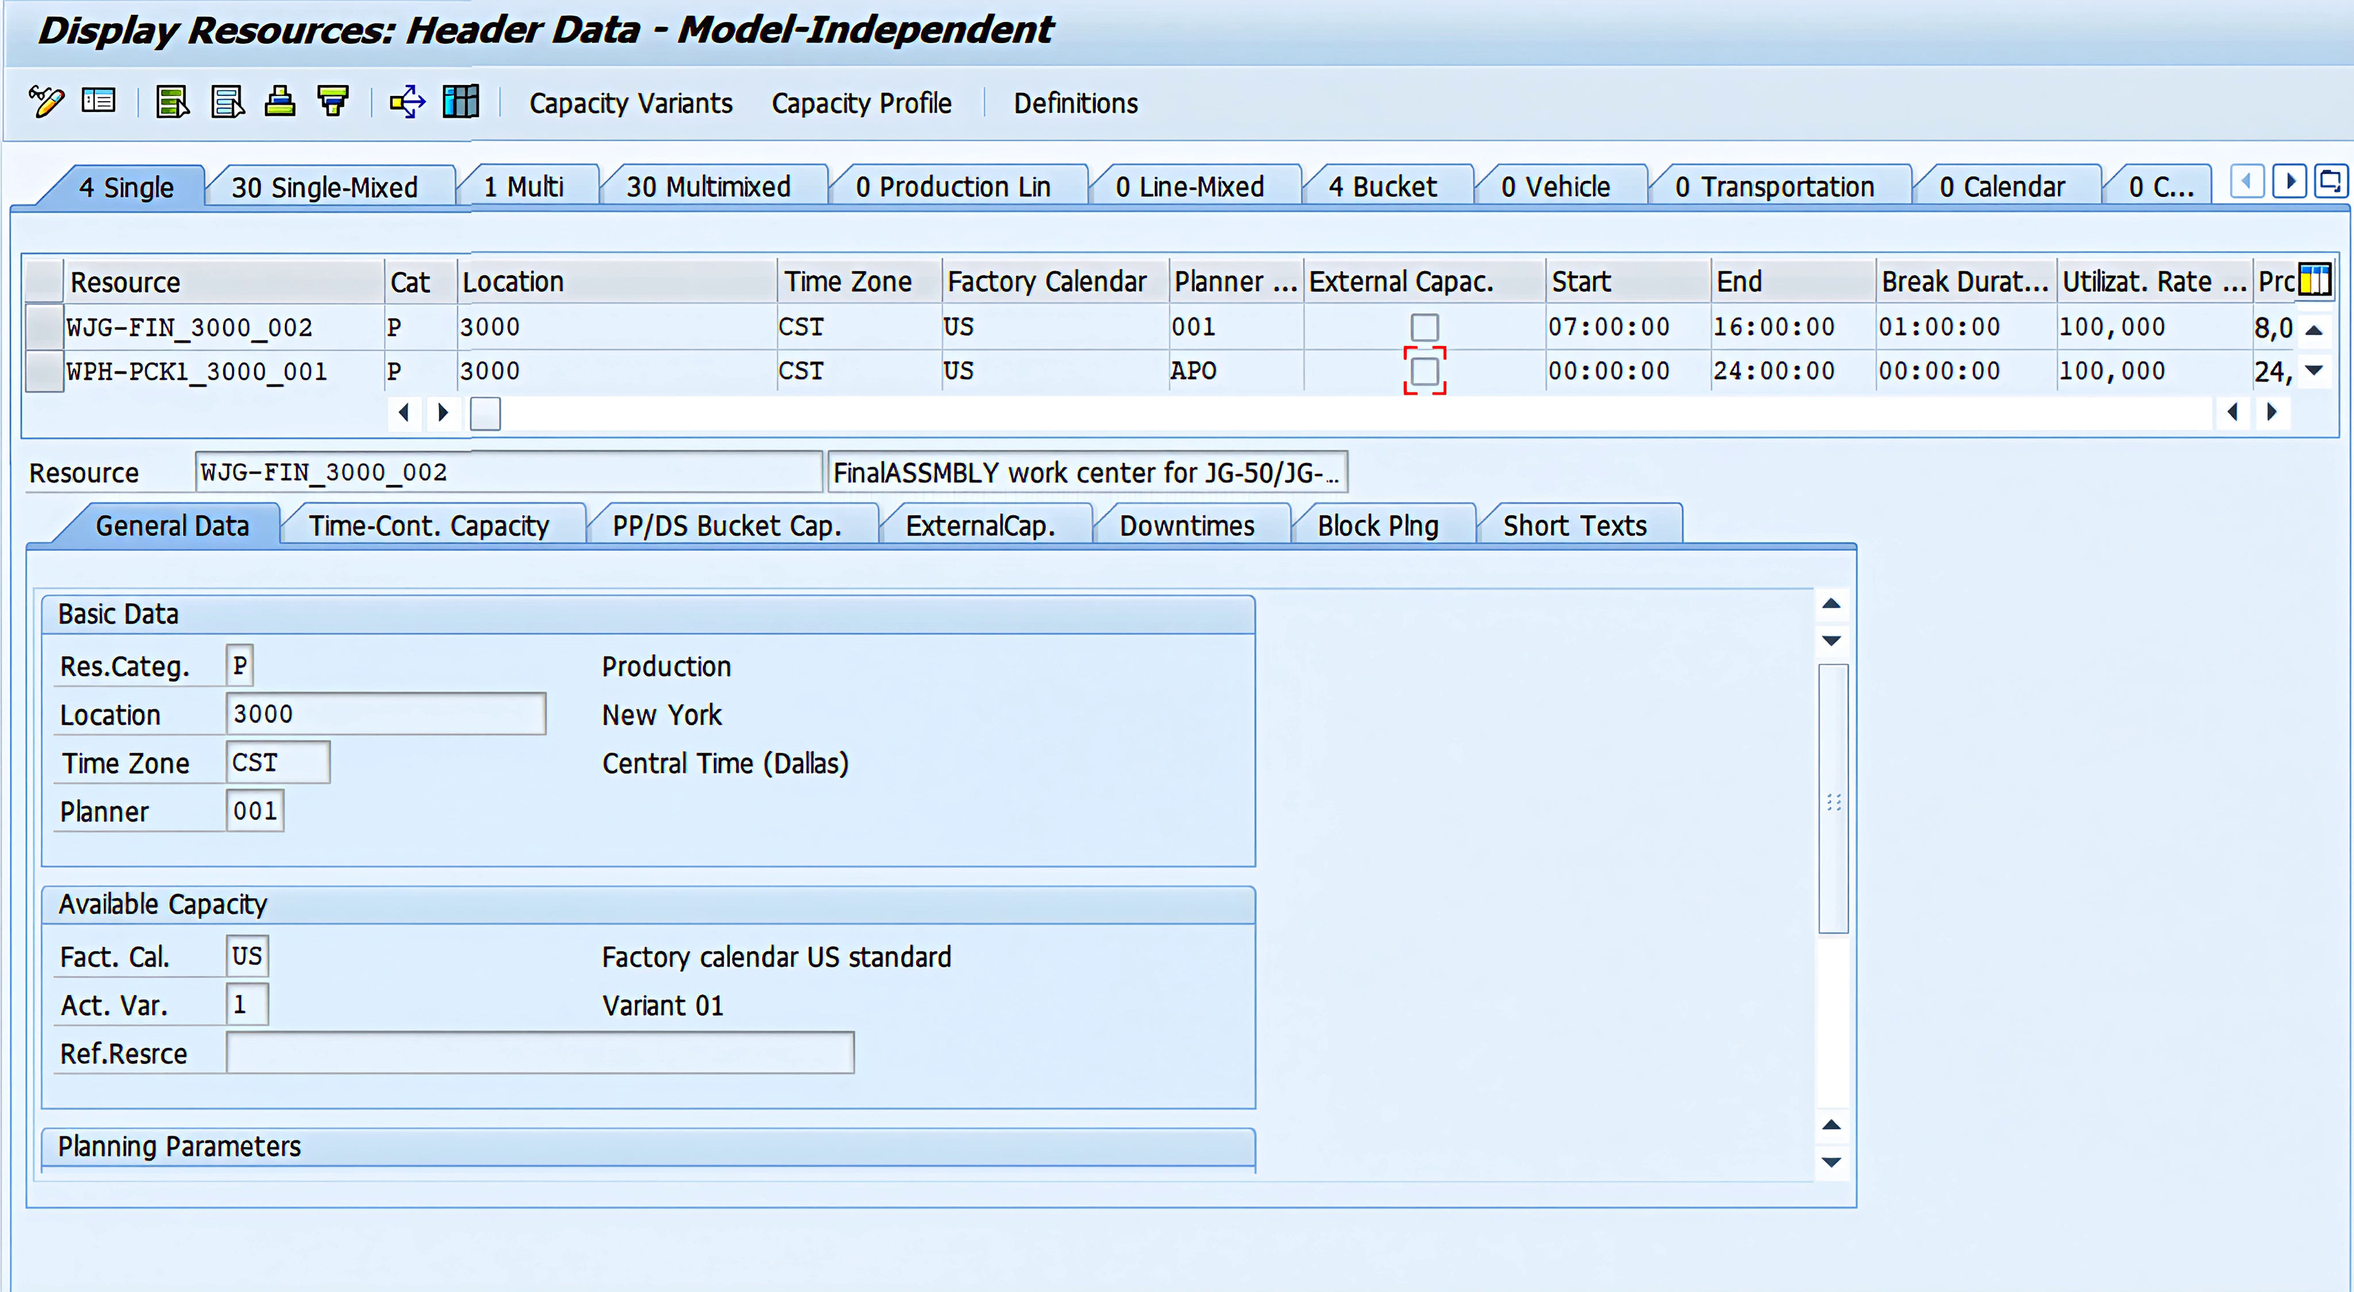
Task: Click the detail pane vertical scrollbar thumb
Action: tap(1833, 799)
